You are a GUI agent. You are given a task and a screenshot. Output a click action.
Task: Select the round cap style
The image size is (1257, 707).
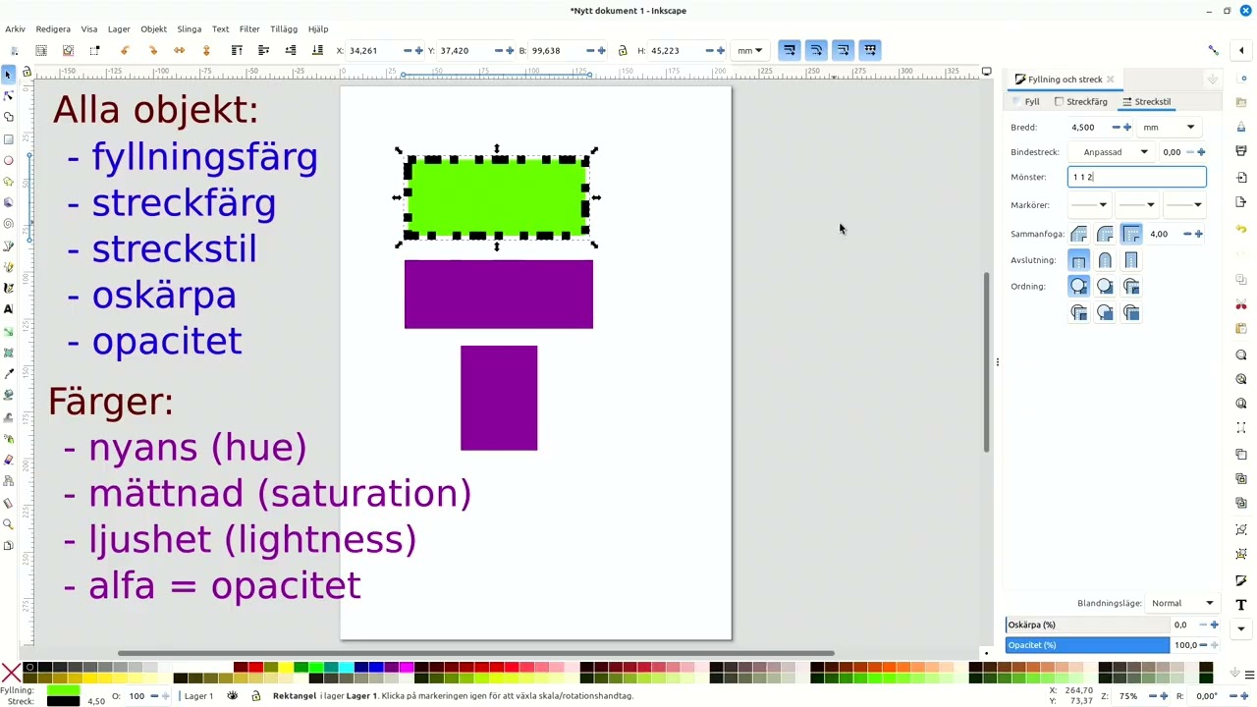[x=1105, y=260]
